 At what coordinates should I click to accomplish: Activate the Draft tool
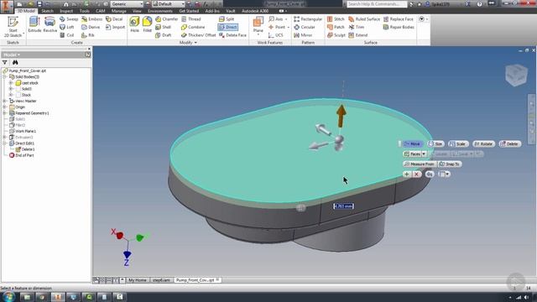tap(164, 35)
